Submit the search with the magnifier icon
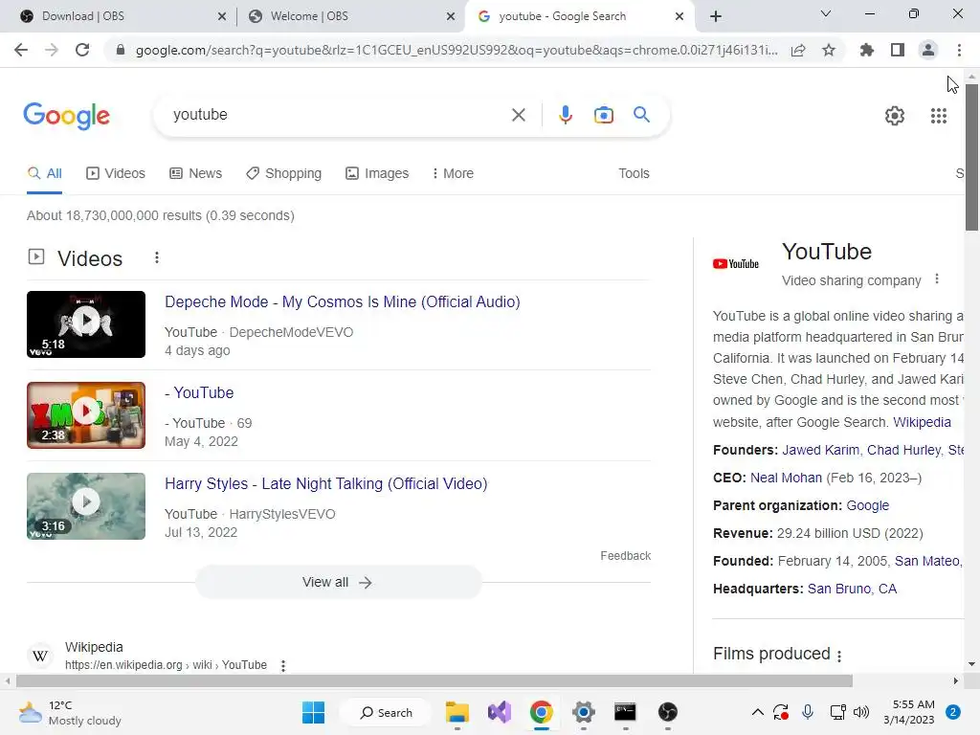The width and height of the screenshot is (980, 735). (641, 115)
